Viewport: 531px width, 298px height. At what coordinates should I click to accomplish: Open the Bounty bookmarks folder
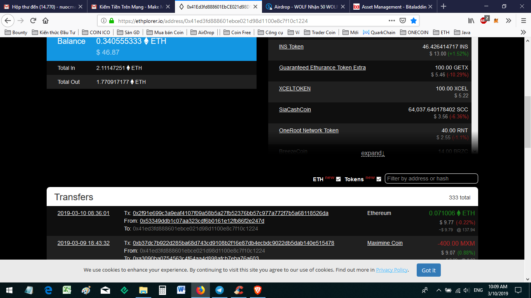[16, 33]
